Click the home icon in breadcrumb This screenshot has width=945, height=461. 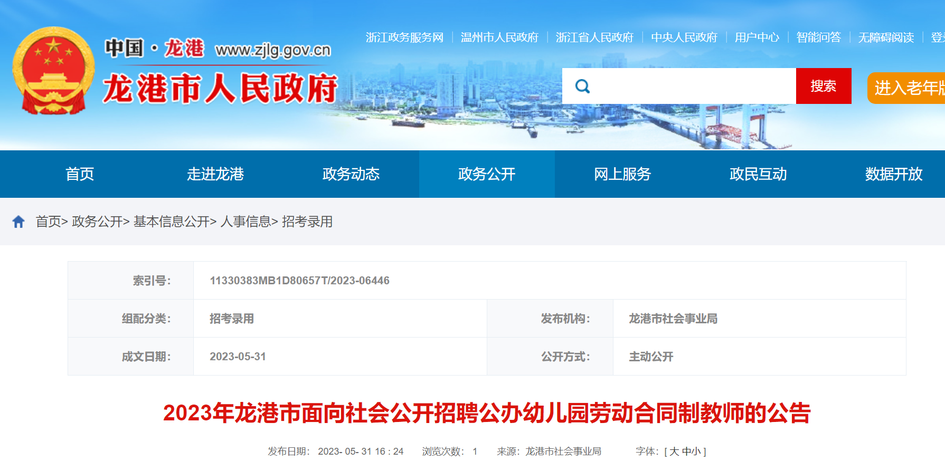(x=18, y=222)
